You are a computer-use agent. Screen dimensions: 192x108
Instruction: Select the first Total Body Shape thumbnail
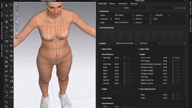108,35
